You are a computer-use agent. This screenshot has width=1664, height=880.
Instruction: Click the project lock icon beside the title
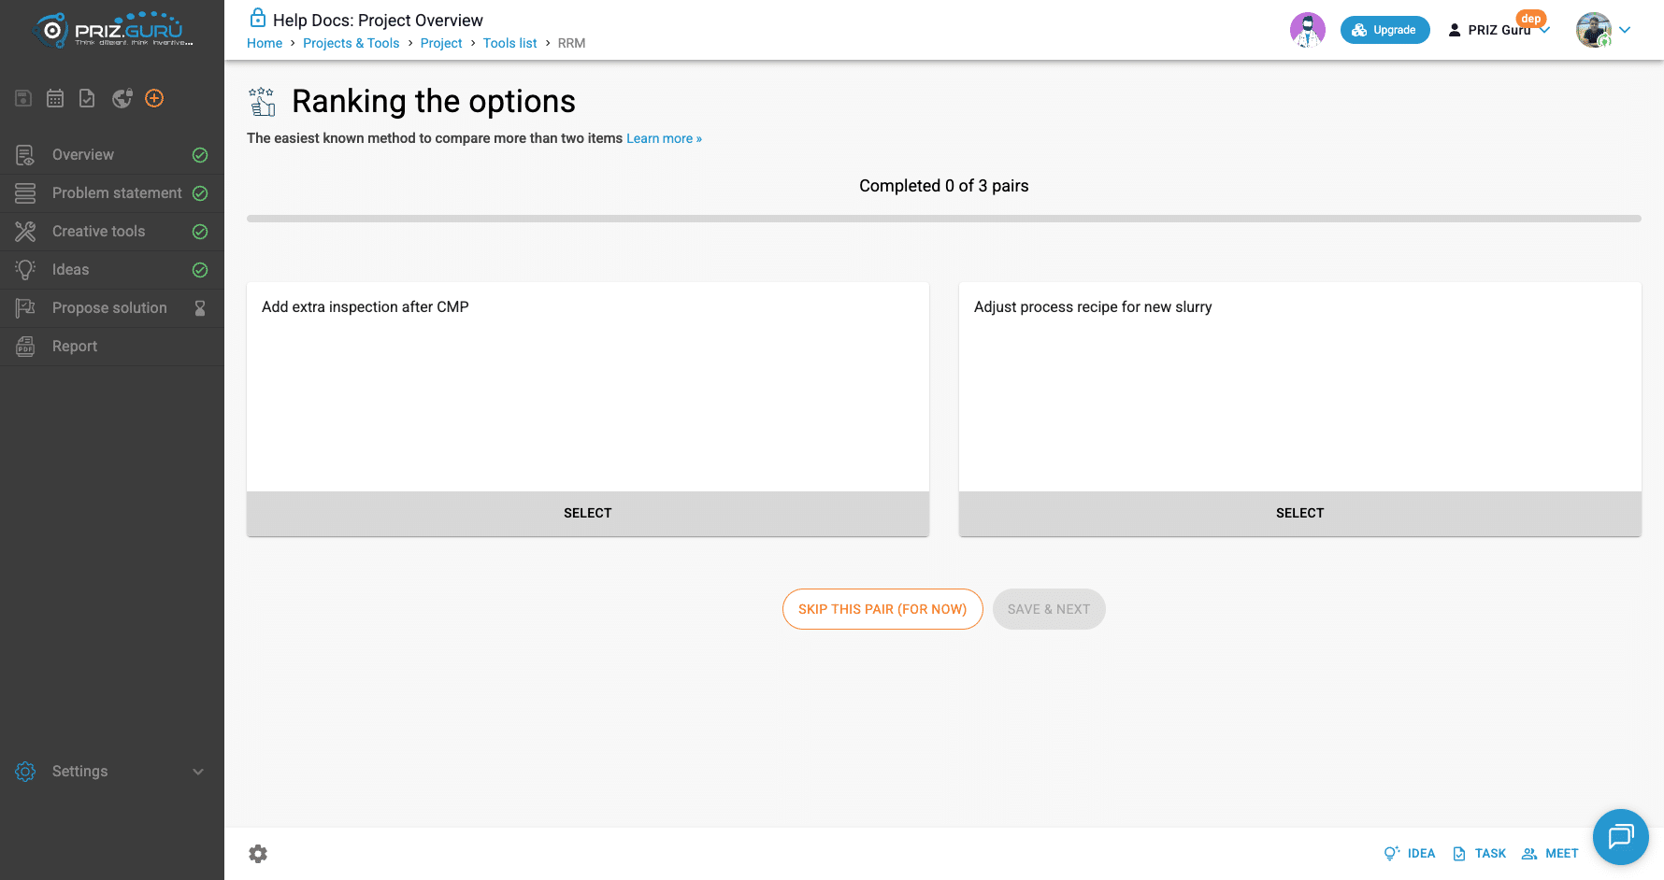pos(258,18)
